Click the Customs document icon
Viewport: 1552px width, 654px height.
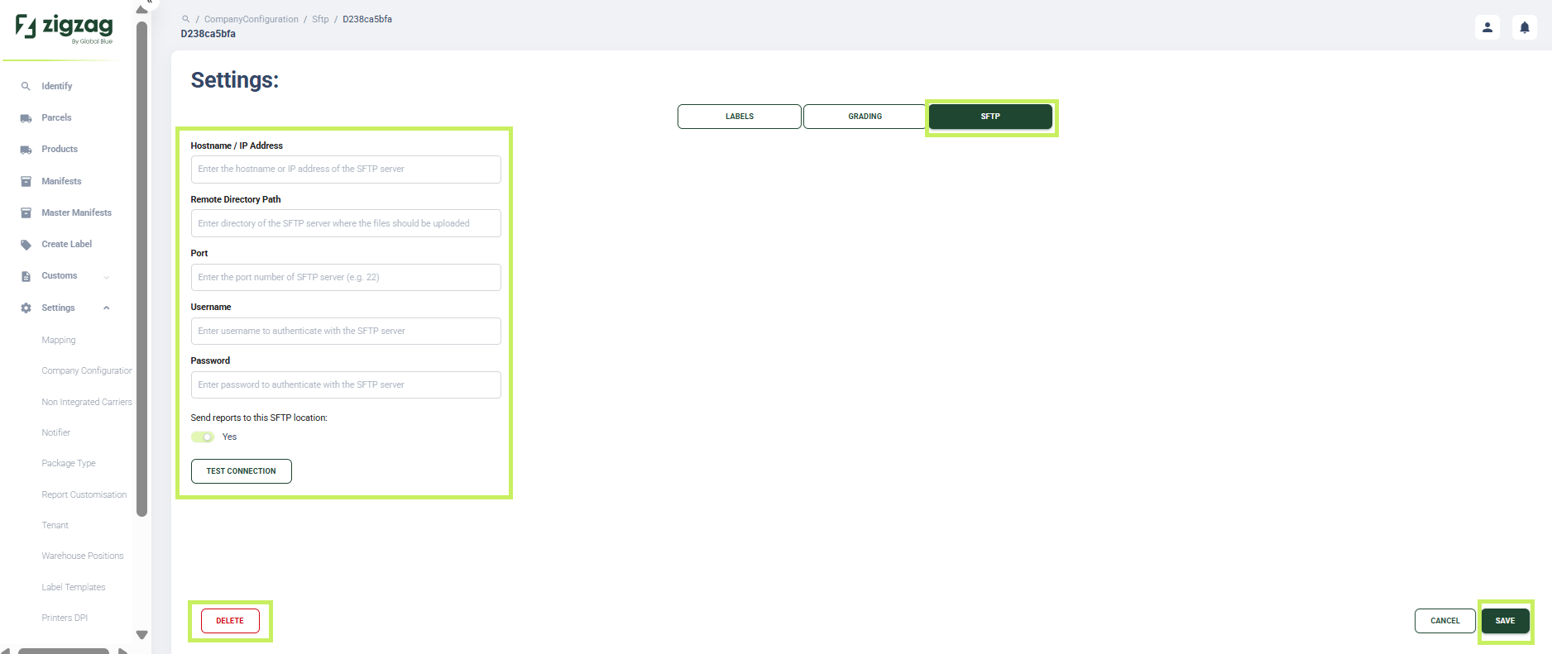pos(26,276)
